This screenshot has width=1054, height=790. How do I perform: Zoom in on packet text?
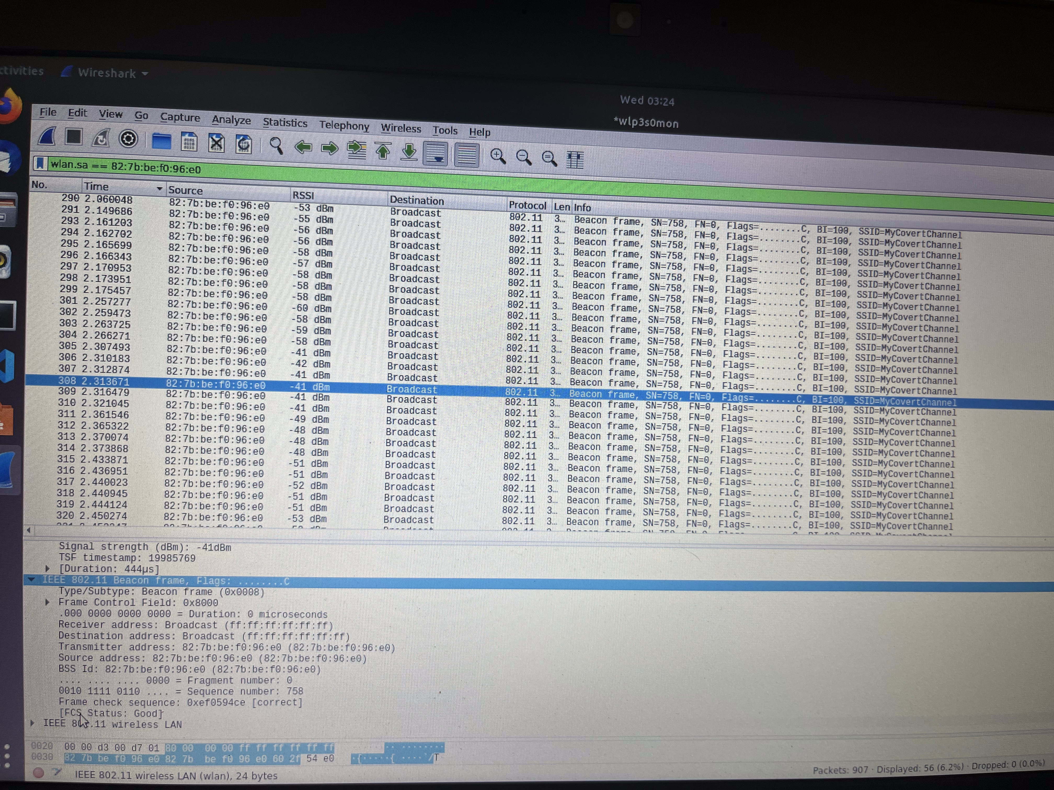click(497, 156)
